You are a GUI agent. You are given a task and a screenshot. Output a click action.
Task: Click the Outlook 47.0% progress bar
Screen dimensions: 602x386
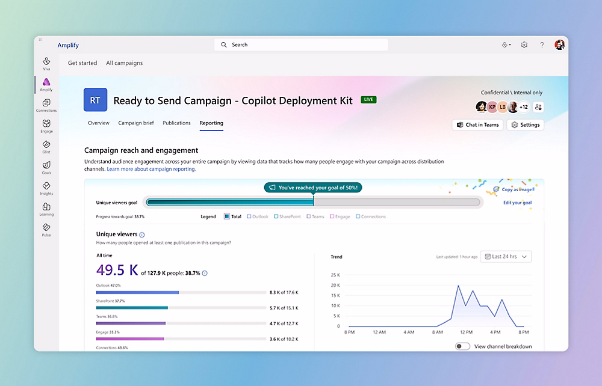pyautogui.click(x=181, y=292)
